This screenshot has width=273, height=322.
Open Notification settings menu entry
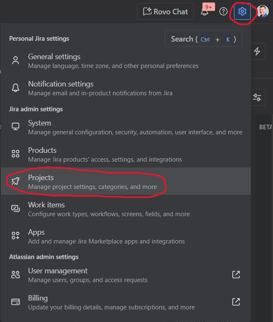tap(126, 88)
